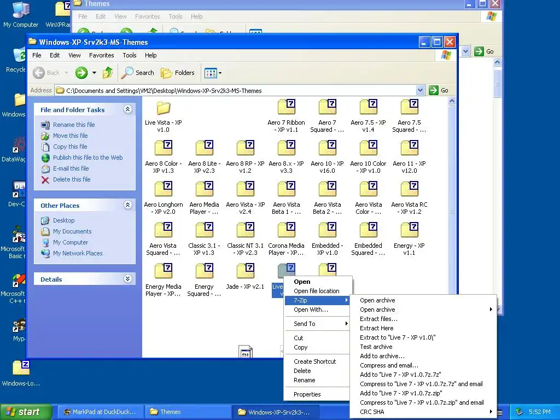This screenshot has height=420, width=560.
Task: Select the Embedded - XP v1.0 archive
Action: coord(327,240)
